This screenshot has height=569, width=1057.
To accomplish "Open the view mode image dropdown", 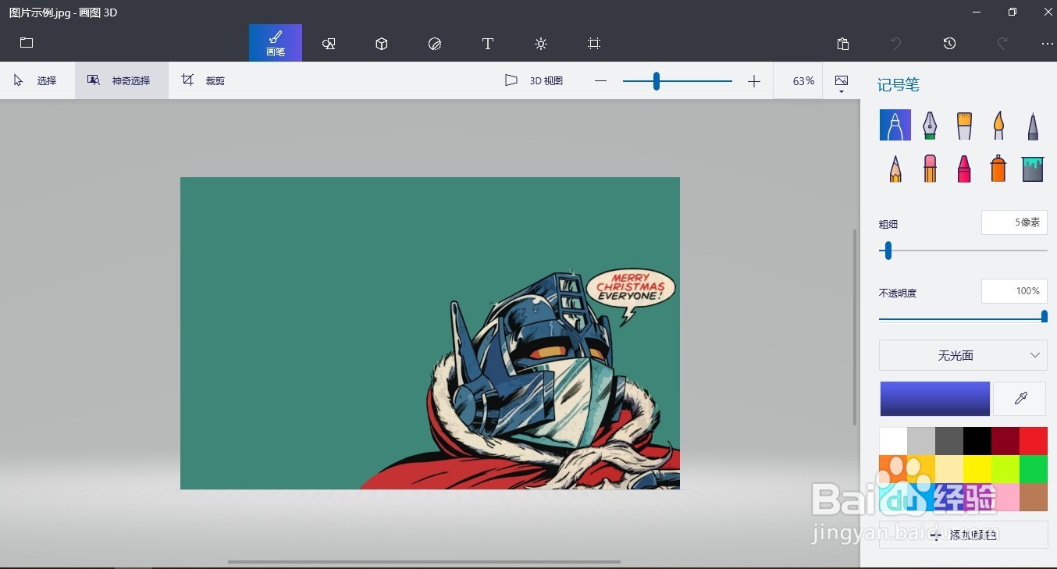I will click(x=842, y=83).
